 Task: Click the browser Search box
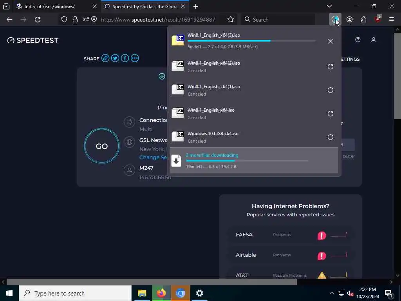pos(278,20)
